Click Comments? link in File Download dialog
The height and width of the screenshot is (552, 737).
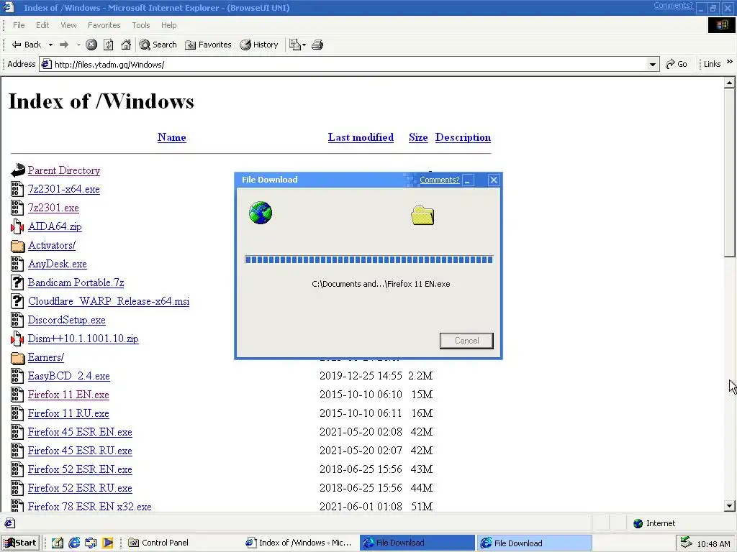pos(440,180)
